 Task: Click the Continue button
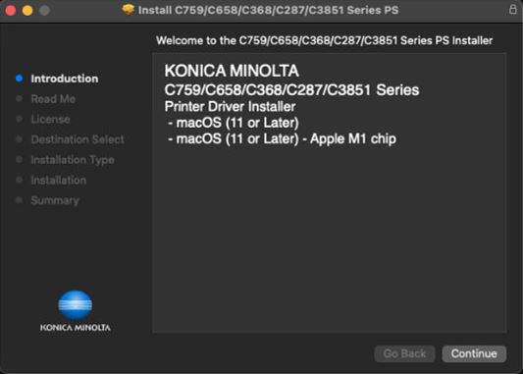pos(474,353)
